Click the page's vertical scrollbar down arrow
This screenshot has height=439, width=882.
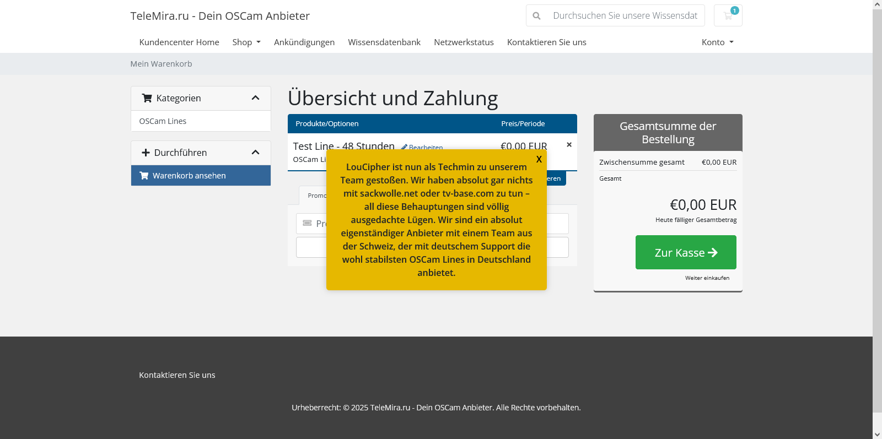pos(877,434)
